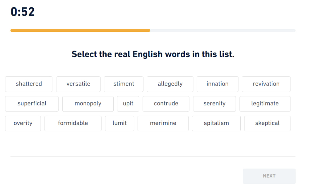Select the word 'serenity'
The image size is (309, 189).
tap(215, 104)
